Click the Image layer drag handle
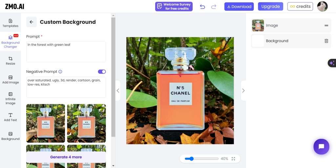Image resolution: width=336 pixels, height=168 pixels. 326,25
